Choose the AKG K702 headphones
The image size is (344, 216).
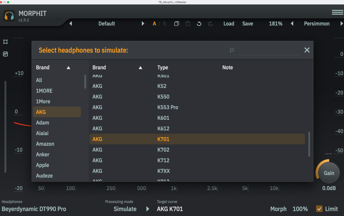197,150
